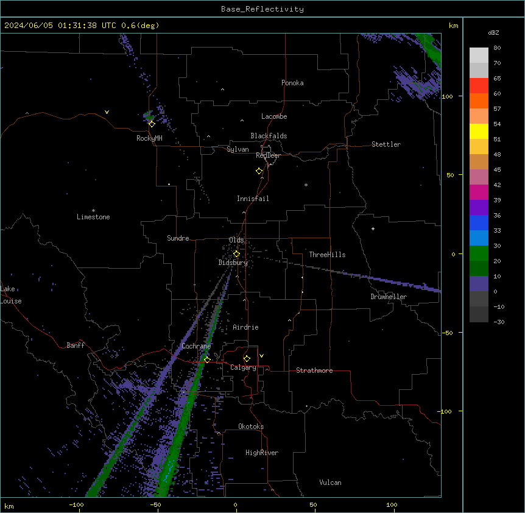The image size is (525, 513).
Task: Select the purple 36-39 dBZ swatch
Action: (x=479, y=208)
